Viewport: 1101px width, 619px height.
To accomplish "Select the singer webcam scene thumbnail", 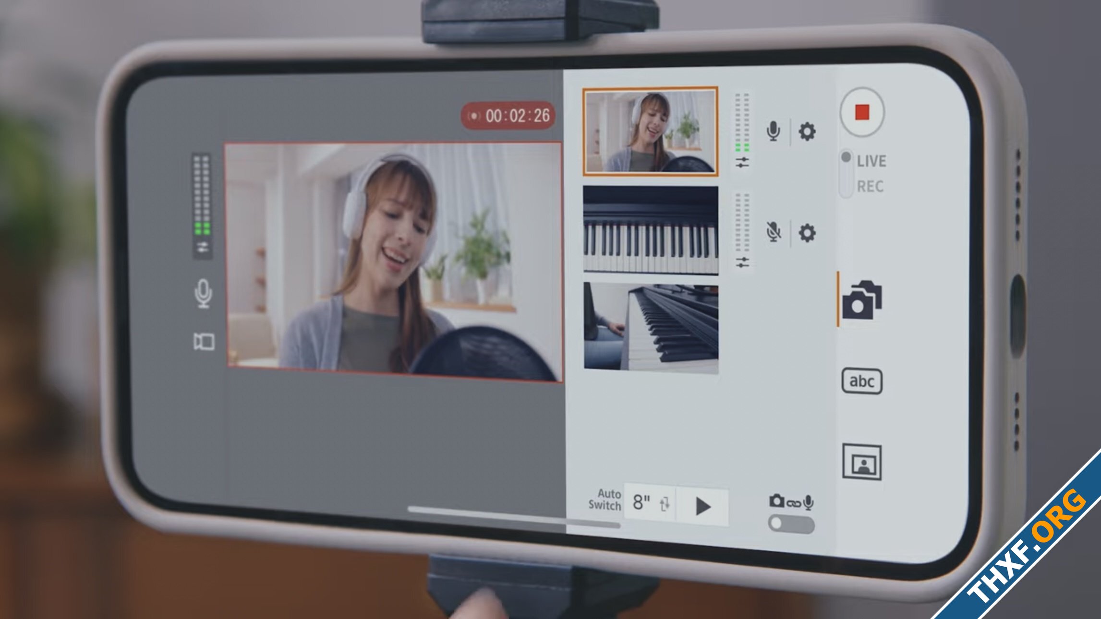I will 649,130.
